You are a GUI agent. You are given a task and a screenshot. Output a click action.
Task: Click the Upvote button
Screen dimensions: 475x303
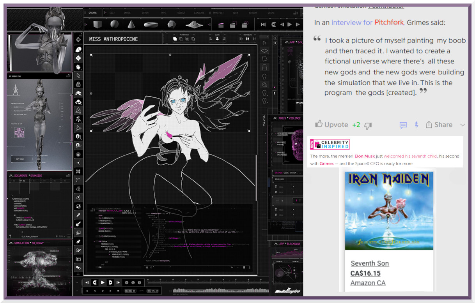[331, 125]
